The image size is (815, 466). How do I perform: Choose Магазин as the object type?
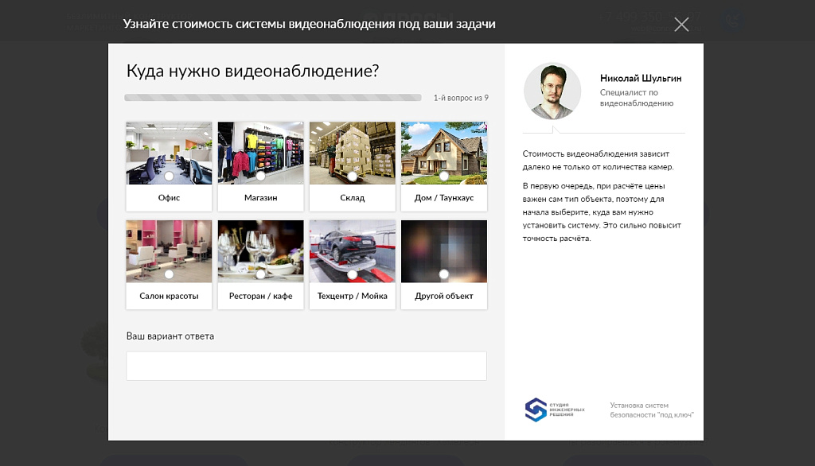tap(260, 196)
